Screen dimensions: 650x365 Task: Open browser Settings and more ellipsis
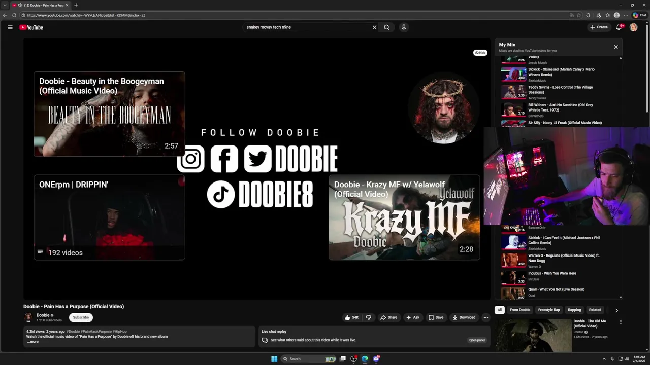click(x=626, y=15)
